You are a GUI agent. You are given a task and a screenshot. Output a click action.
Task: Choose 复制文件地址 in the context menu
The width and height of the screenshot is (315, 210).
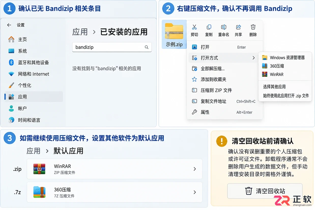(225, 101)
